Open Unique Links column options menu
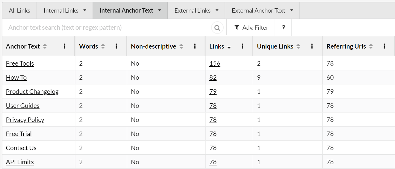The image size is (395, 169). [312, 46]
